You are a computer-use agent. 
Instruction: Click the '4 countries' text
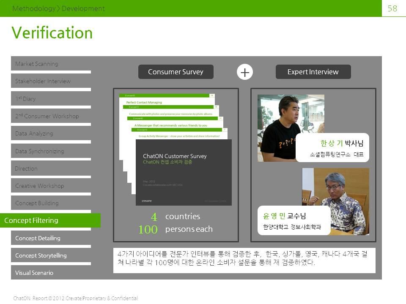click(176, 217)
